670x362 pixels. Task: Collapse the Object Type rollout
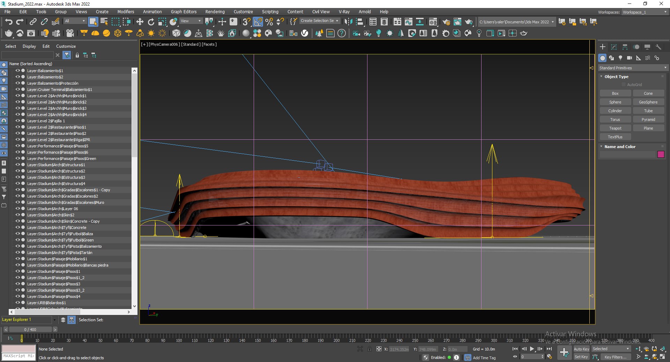pos(601,76)
